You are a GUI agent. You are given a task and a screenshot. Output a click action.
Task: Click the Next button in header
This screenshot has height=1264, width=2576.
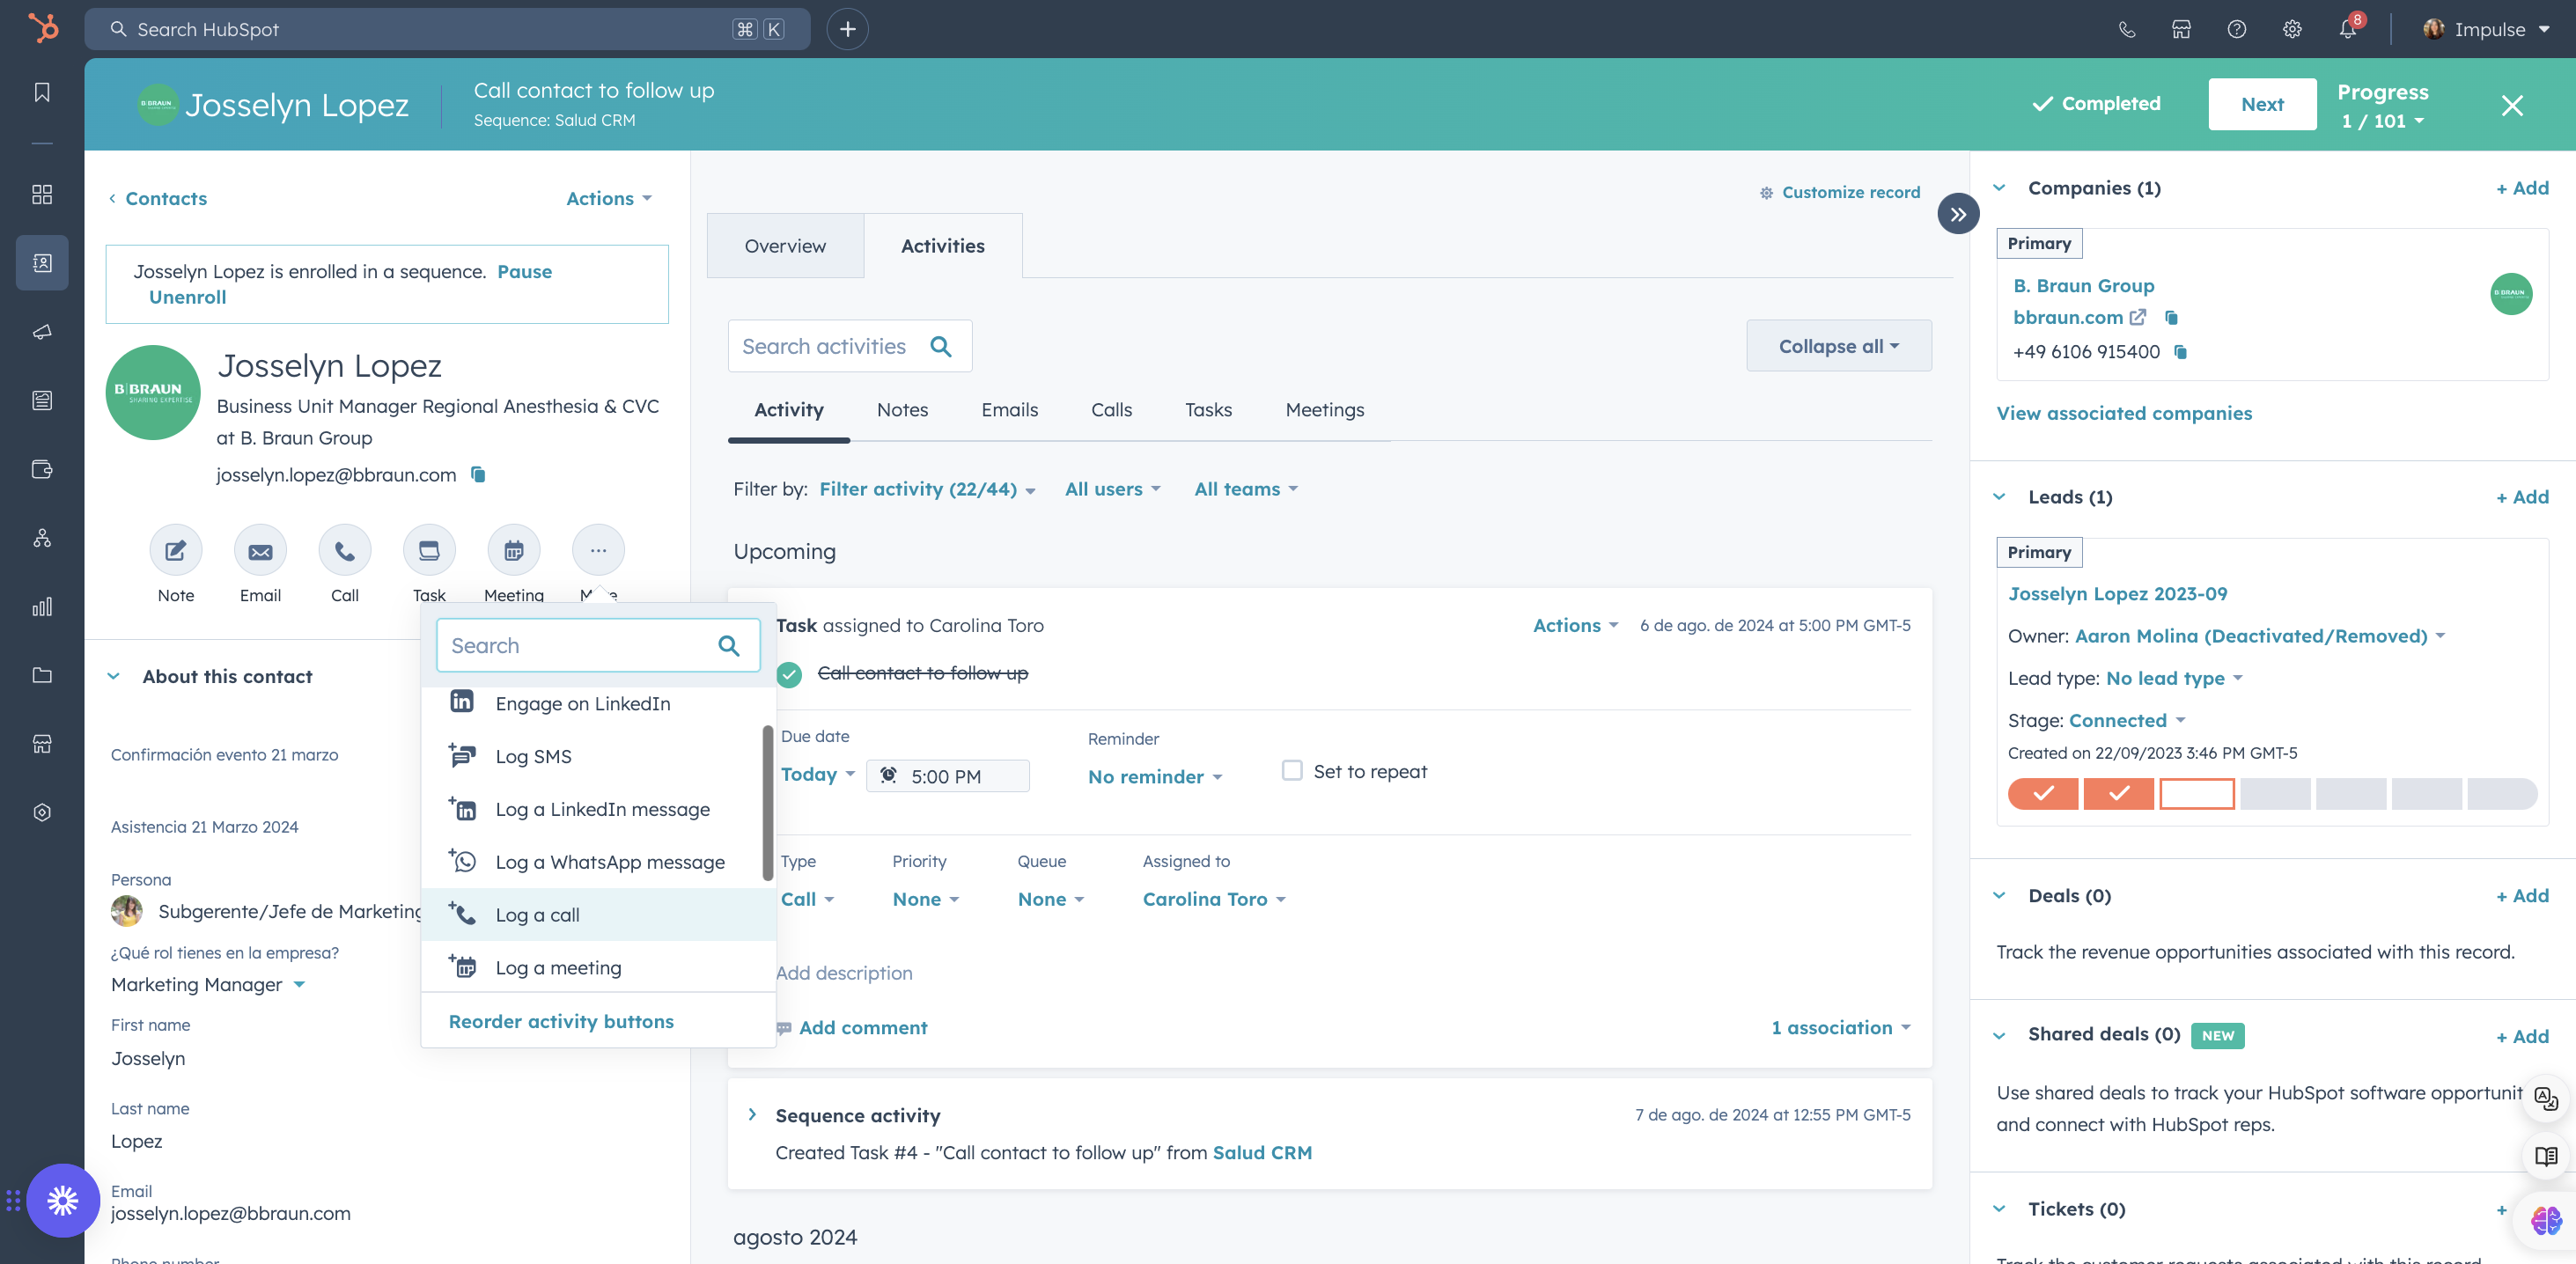coord(2262,104)
